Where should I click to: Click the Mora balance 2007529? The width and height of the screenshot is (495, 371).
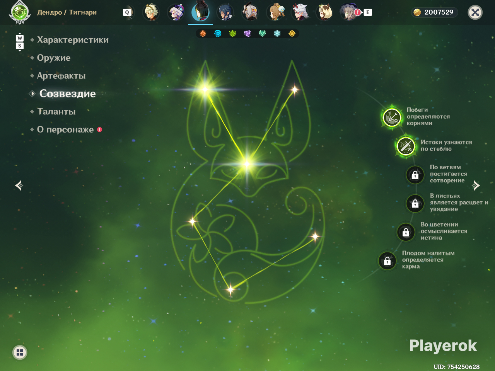click(439, 12)
